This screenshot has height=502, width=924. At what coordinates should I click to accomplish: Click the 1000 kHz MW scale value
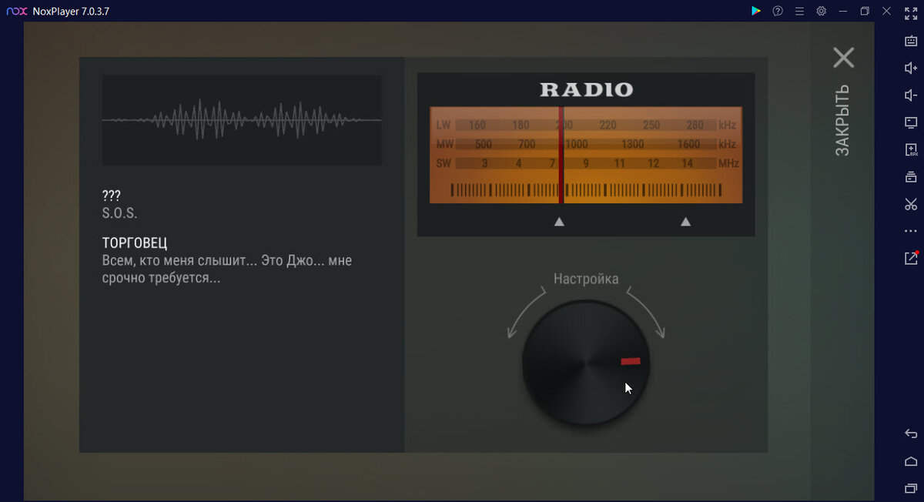tap(577, 144)
